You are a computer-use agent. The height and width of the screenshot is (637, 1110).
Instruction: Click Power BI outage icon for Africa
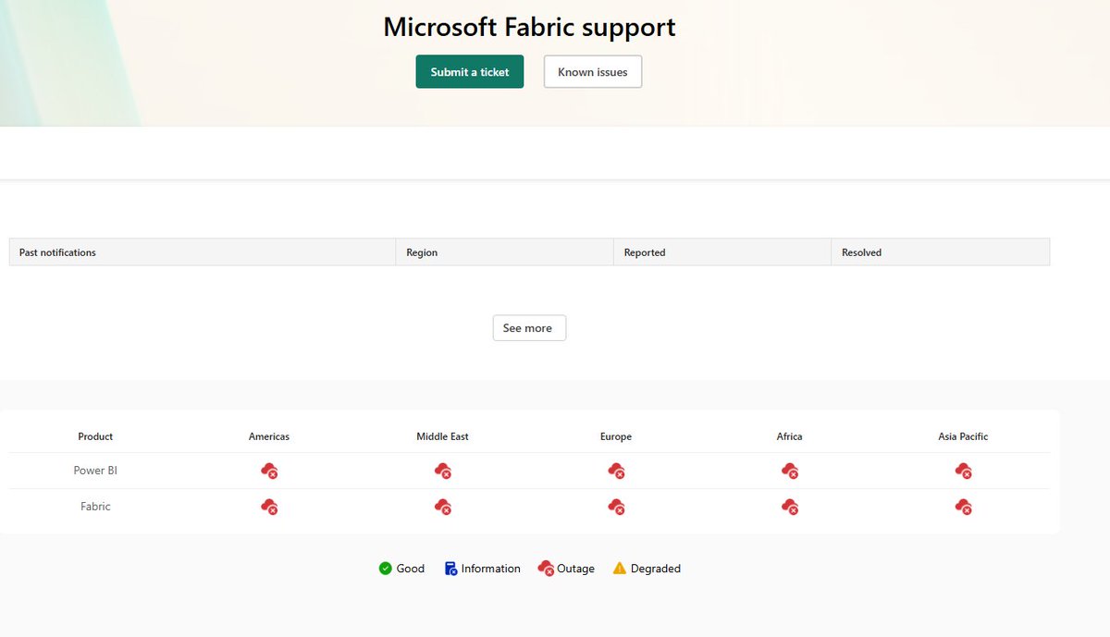tap(790, 471)
